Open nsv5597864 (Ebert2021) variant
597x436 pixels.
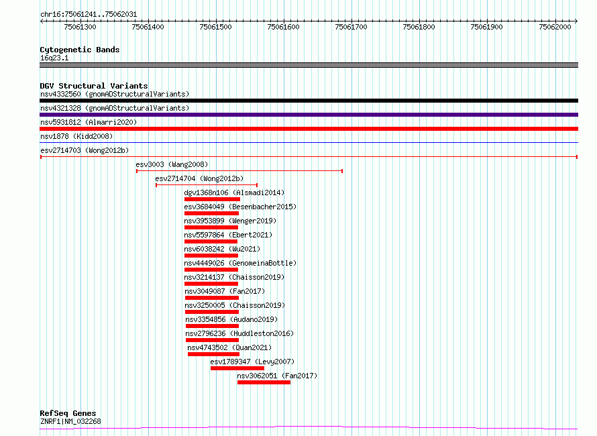tap(228, 235)
